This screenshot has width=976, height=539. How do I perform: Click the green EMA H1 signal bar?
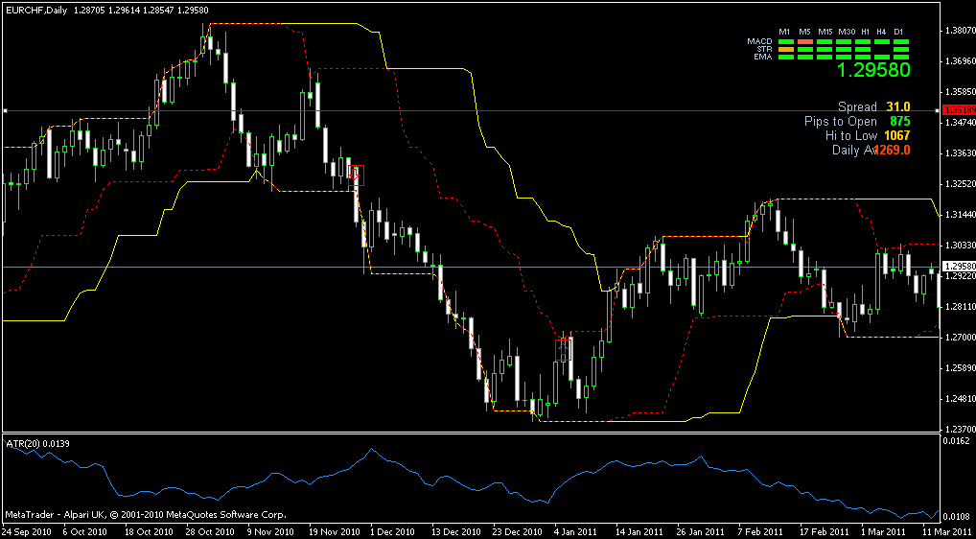pyautogui.click(x=863, y=58)
